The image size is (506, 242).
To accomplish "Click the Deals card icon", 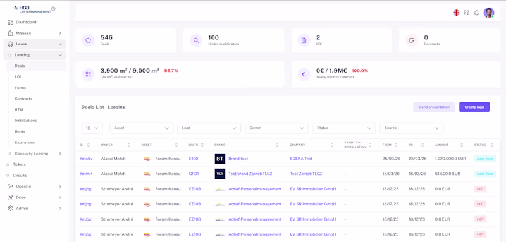I will (x=88, y=40).
